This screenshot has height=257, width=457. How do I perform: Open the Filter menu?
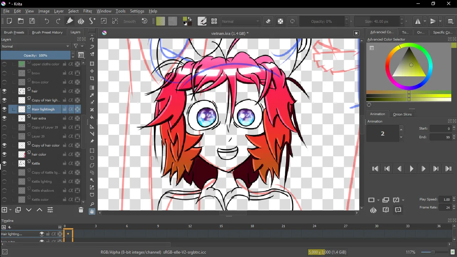click(87, 11)
